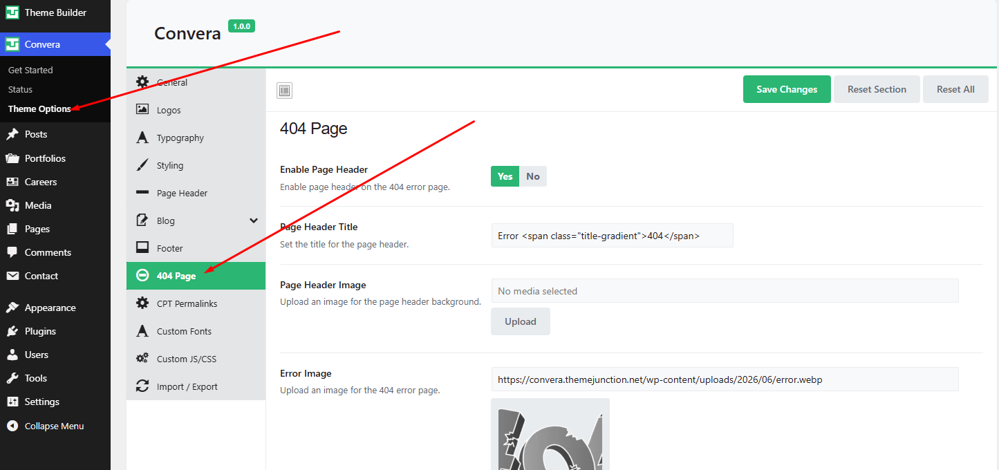Click the Settings sliders icon
This screenshot has width=999, height=470.
point(12,402)
